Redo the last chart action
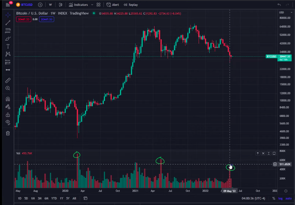295x205 pixels. click(287, 5)
